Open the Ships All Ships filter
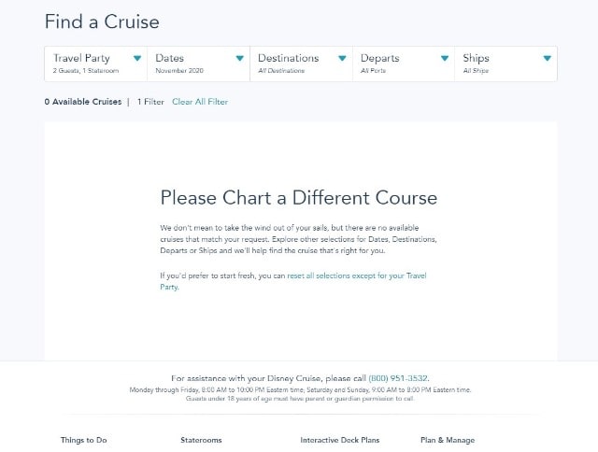This screenshot has height=452, width=598. tap(506, 64)
